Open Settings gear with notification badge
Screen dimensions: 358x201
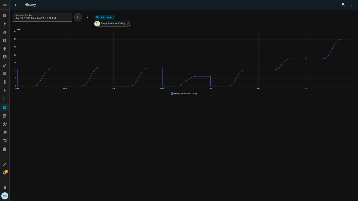coord(5,173)
